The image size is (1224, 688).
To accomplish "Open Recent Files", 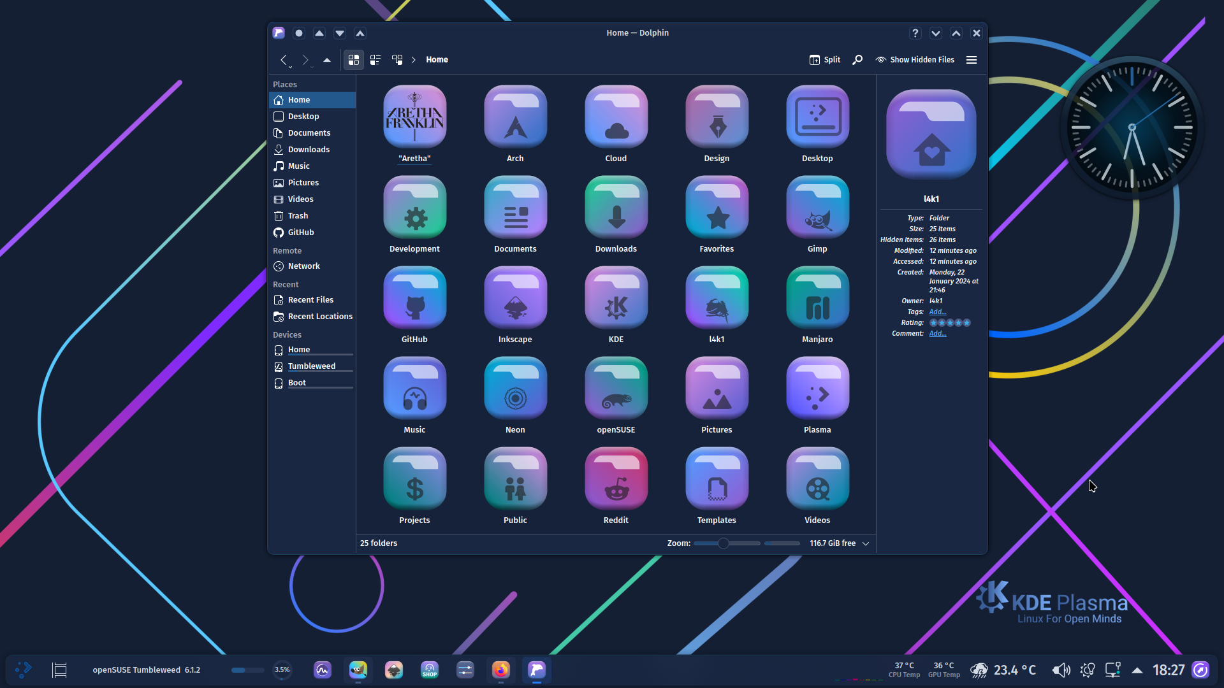I will coord(312,300).
